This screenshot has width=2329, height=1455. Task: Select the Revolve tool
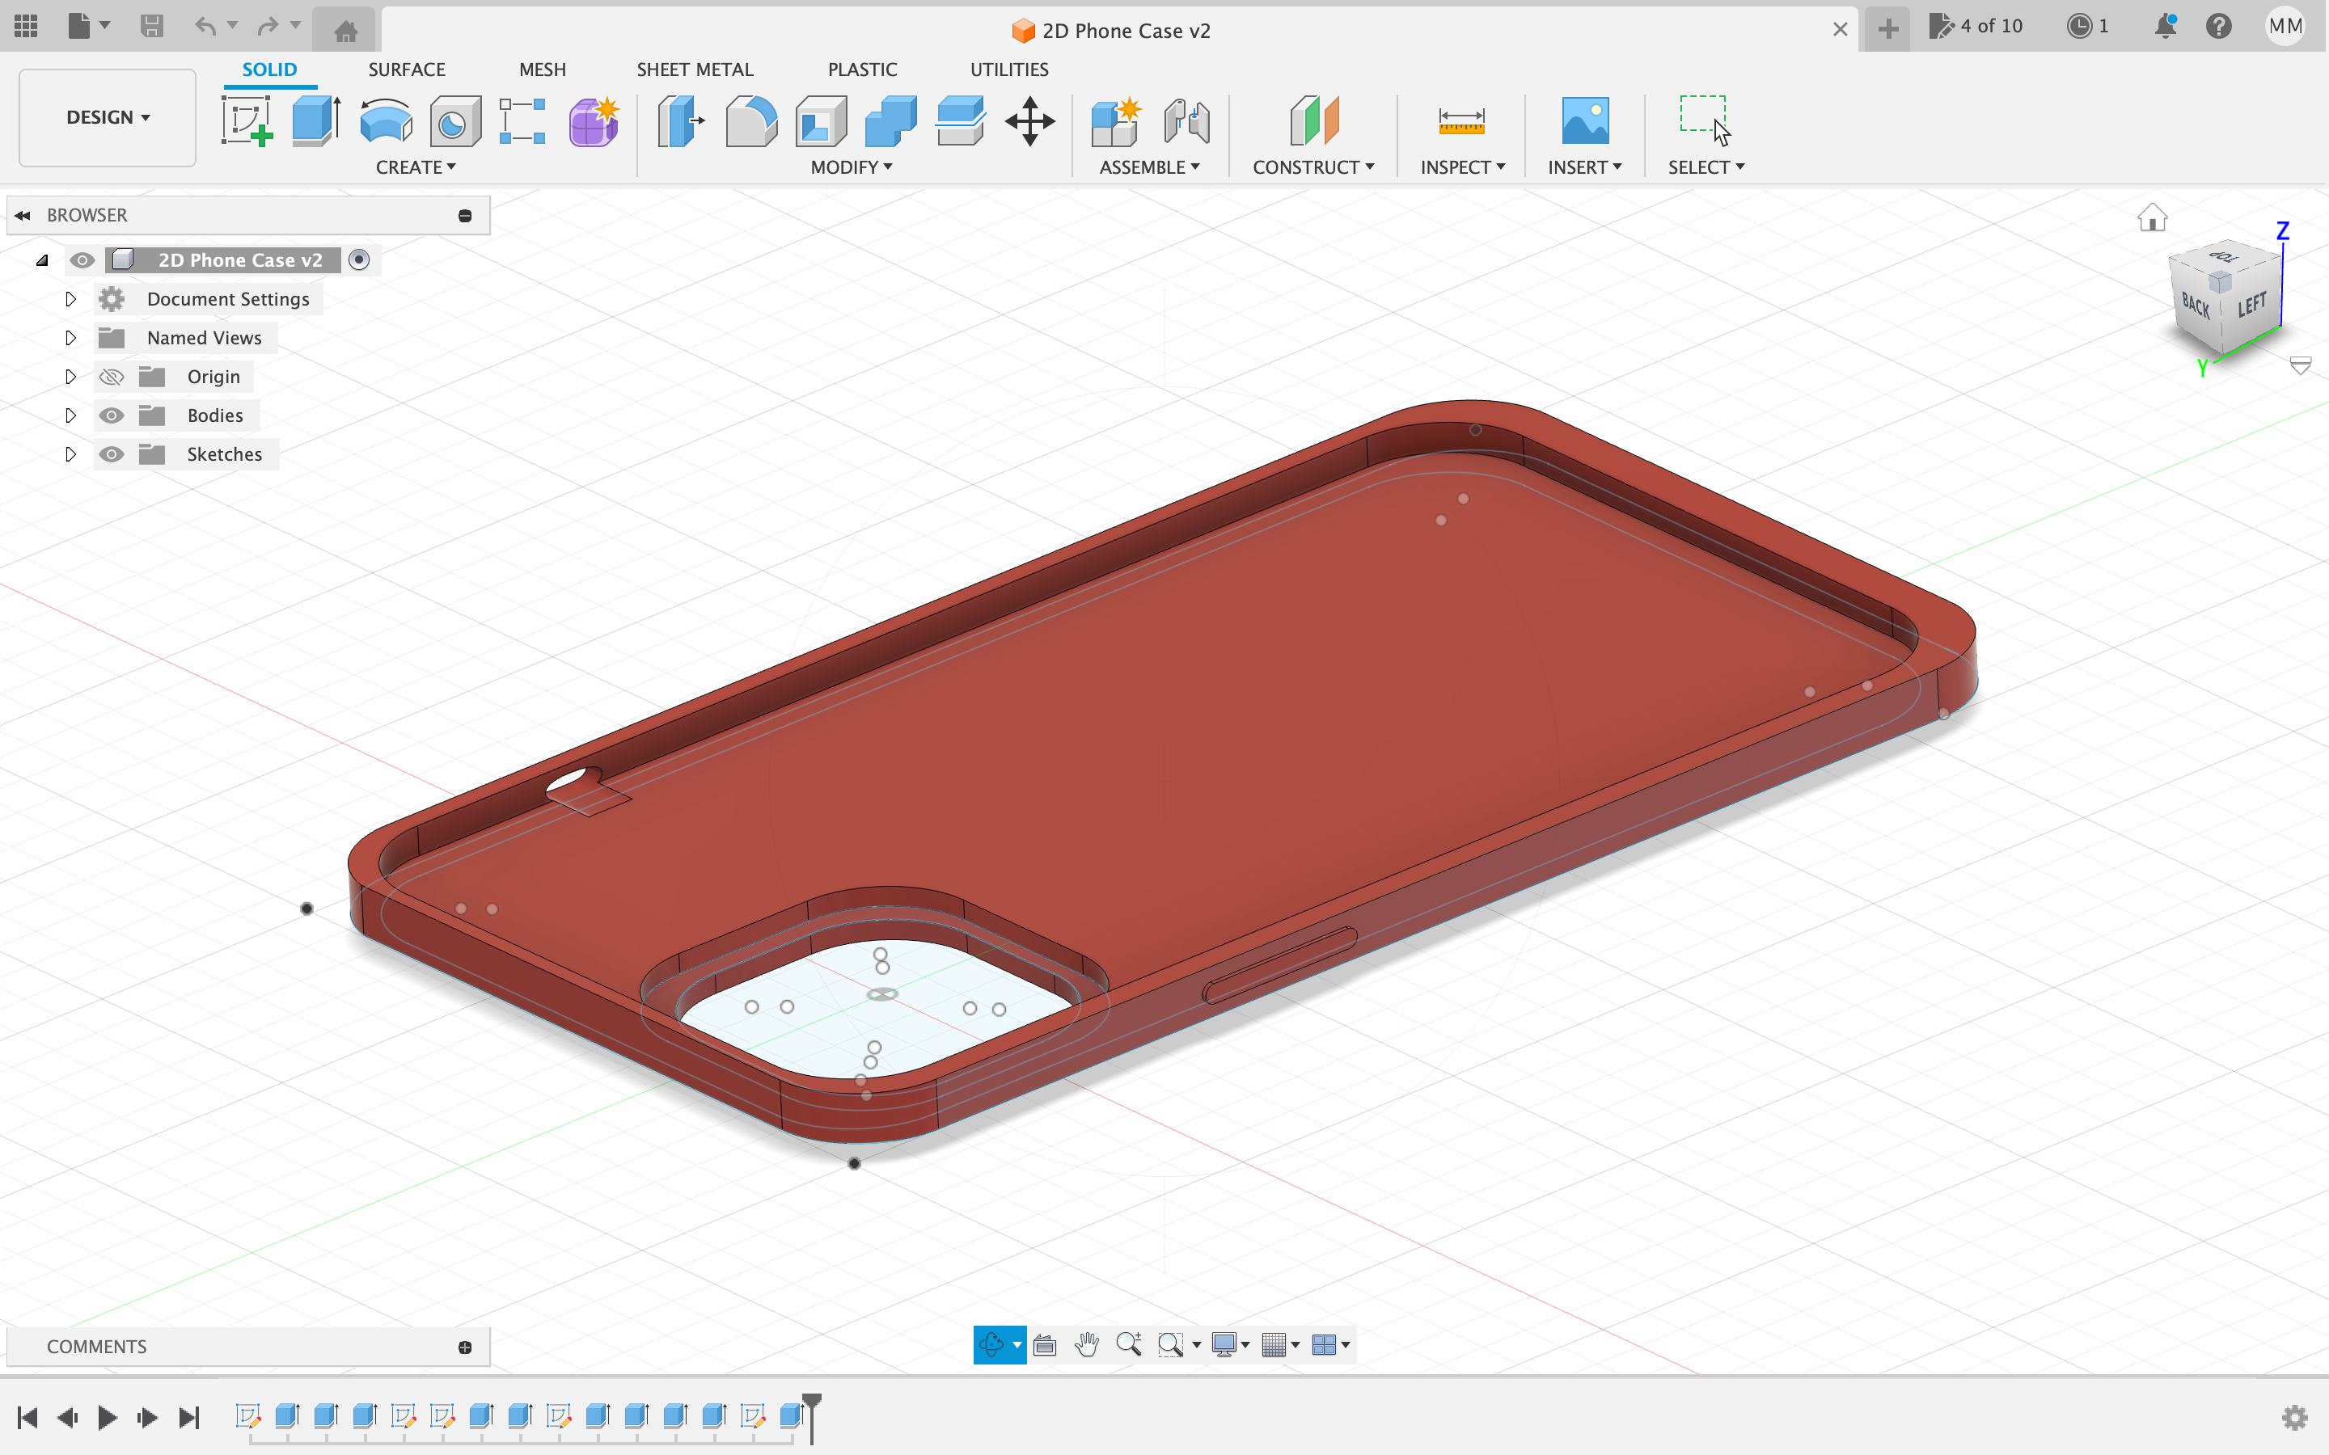tap(385, 121)
